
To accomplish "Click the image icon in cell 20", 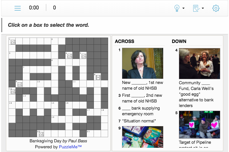I will (41, 134).
